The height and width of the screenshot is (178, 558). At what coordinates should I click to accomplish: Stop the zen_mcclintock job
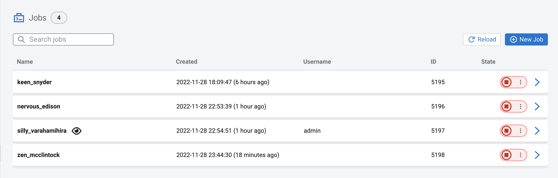pyautogui.click(x=506, y=155)
